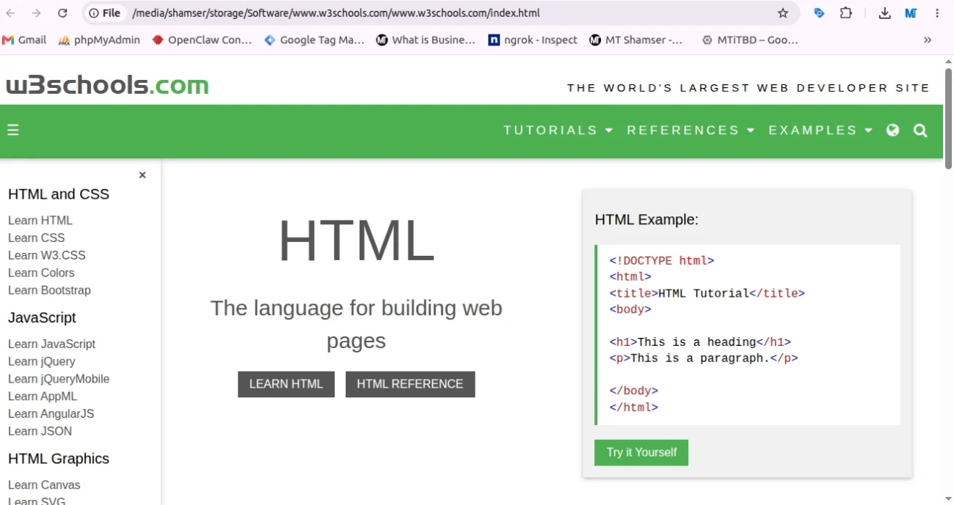Go forward with the browser forward arrow
954x505 pixels.
coord(37,13)
